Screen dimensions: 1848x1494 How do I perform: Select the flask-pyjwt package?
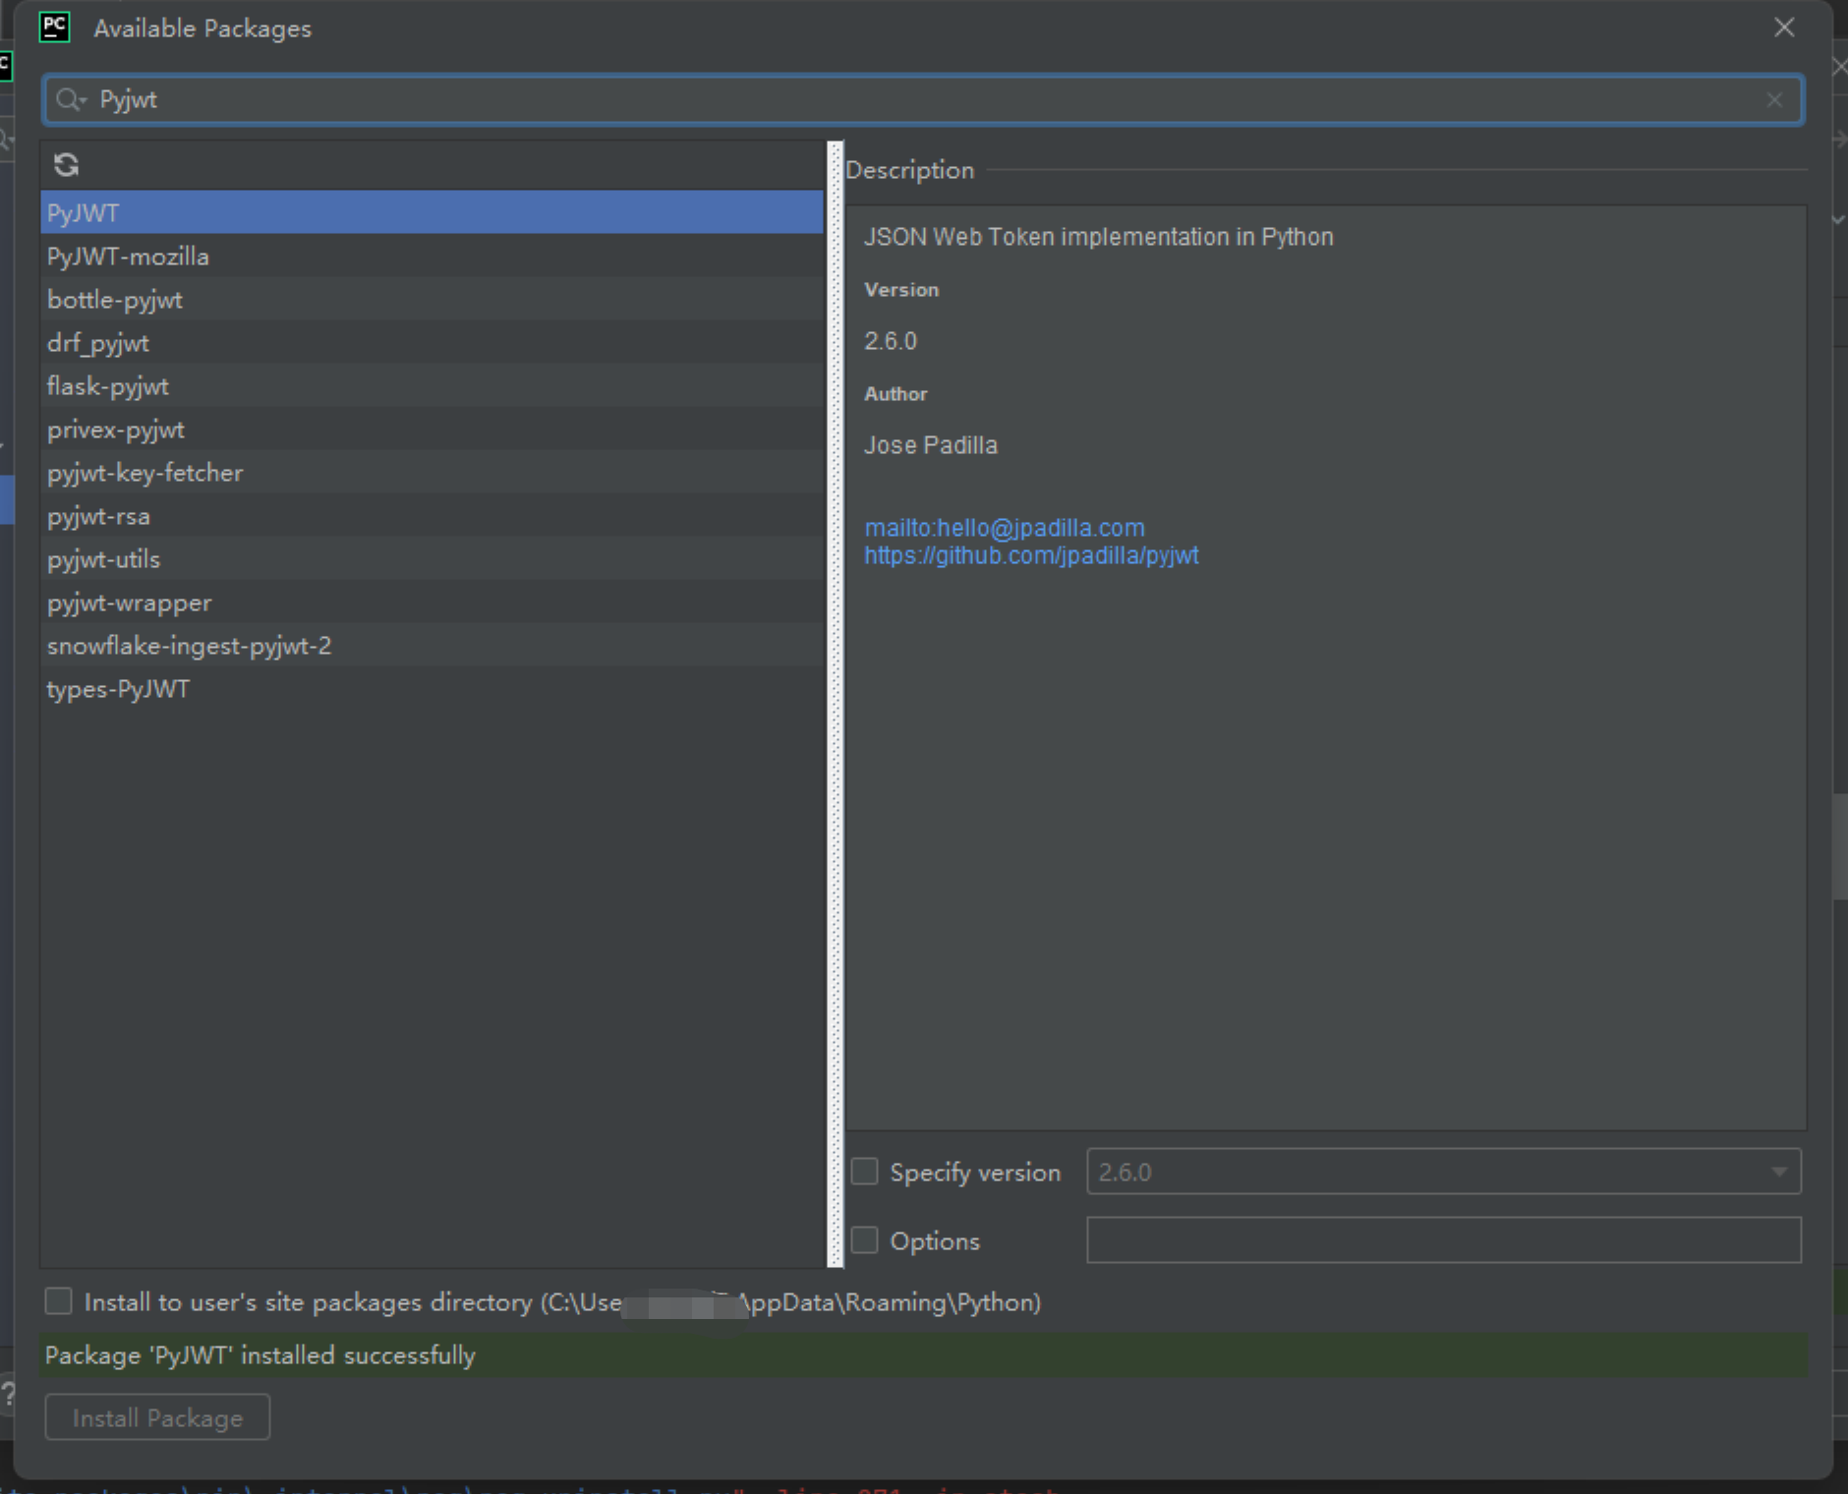pos(432,385)
